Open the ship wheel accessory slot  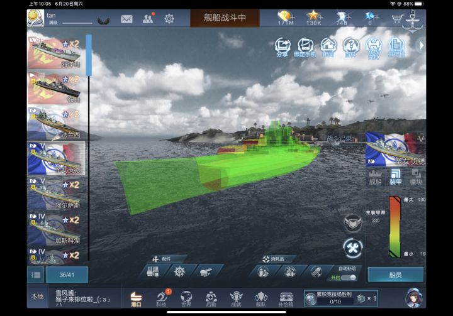click(x=179, y=271)
